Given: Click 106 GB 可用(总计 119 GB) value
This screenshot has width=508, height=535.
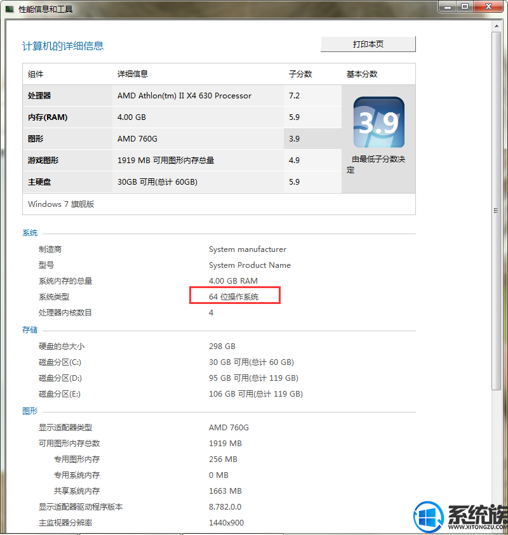Looking at the screenshot, I should [x=256, y=393].
